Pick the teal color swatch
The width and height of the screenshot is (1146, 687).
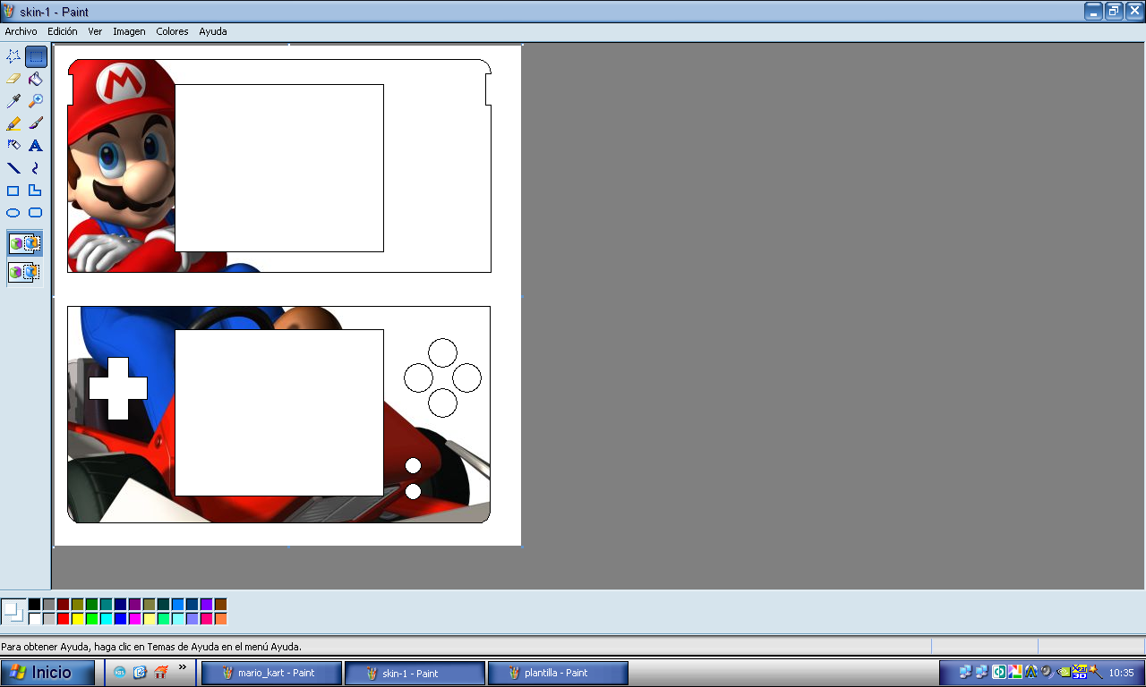[107, 605]
